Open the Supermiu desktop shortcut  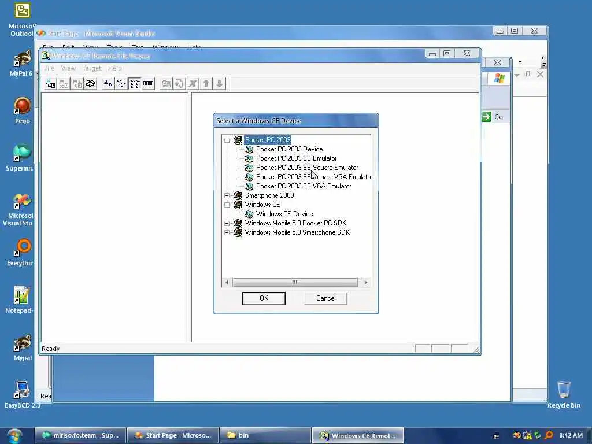(x=20, y=157)
